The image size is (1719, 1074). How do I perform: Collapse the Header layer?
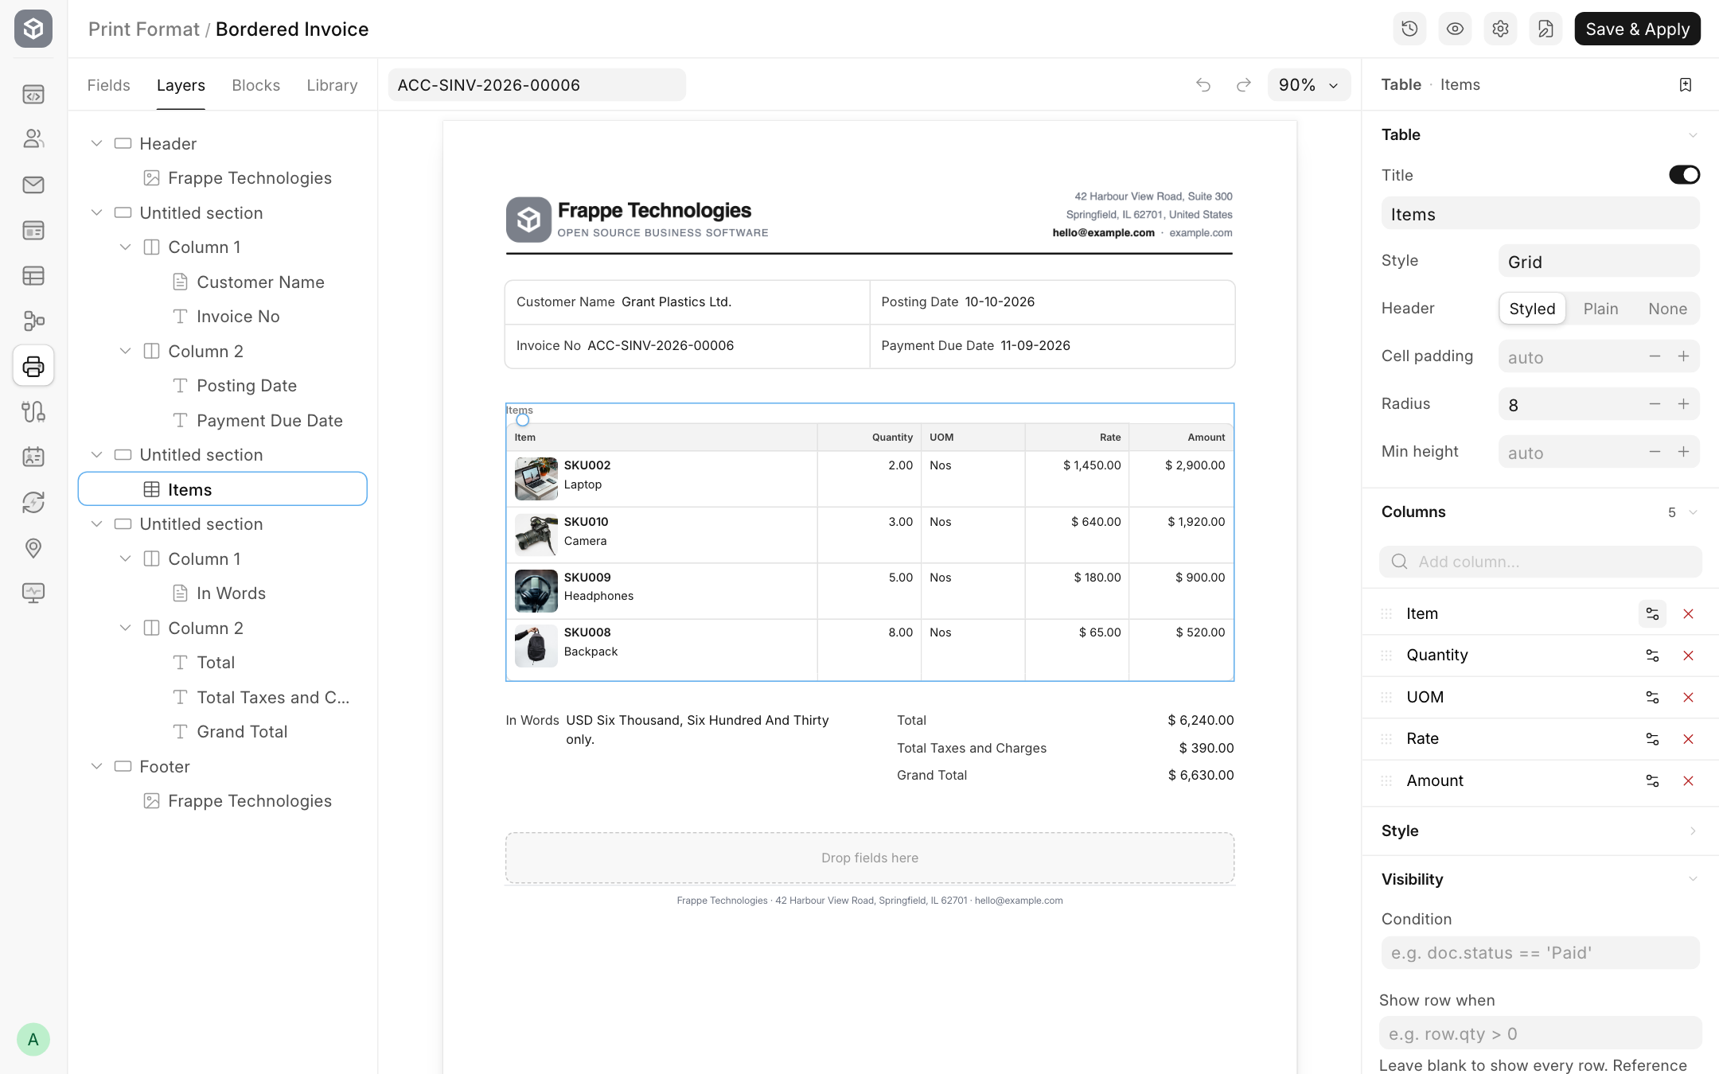pos(96,143)
